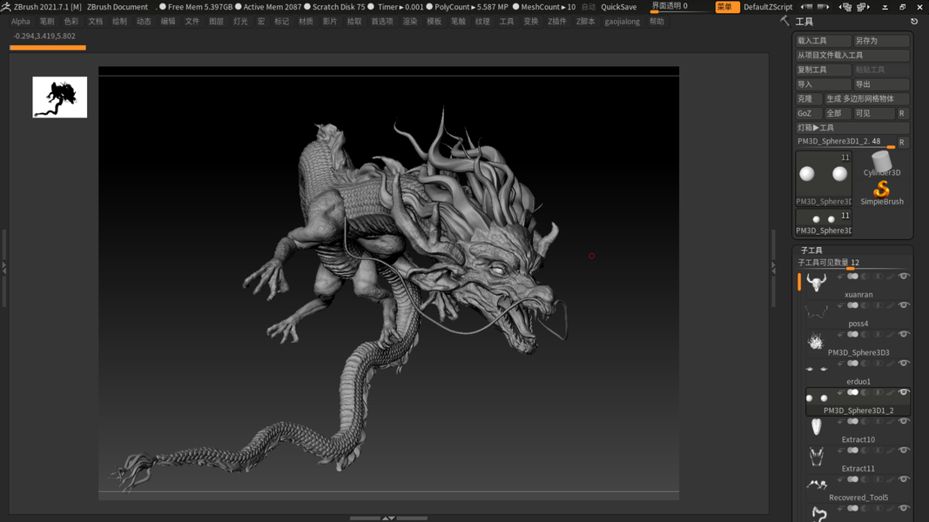
Task: Adjust the 界面透明 transparency slider
Action: (680, 7)
